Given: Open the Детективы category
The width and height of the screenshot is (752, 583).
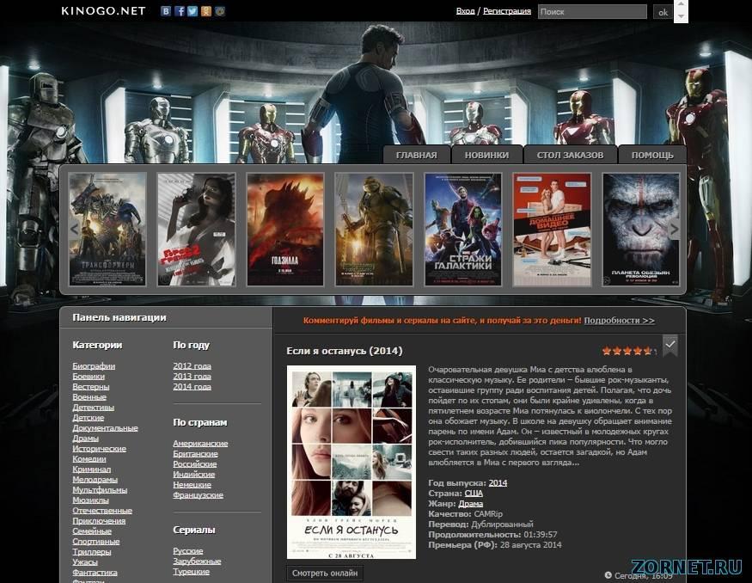Looking at the screenshot, I should click(x=93, y=408).
